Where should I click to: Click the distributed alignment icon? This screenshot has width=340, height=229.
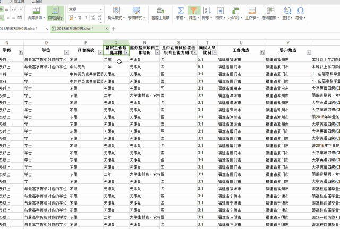click(20, 17)
